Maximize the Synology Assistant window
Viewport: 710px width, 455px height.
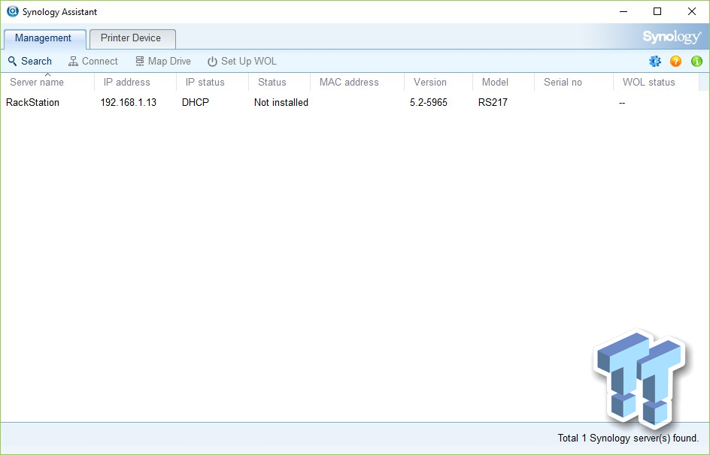tap(657, 12)
